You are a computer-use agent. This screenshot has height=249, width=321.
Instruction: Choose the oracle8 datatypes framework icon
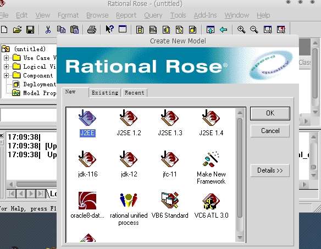pos(87,201)
